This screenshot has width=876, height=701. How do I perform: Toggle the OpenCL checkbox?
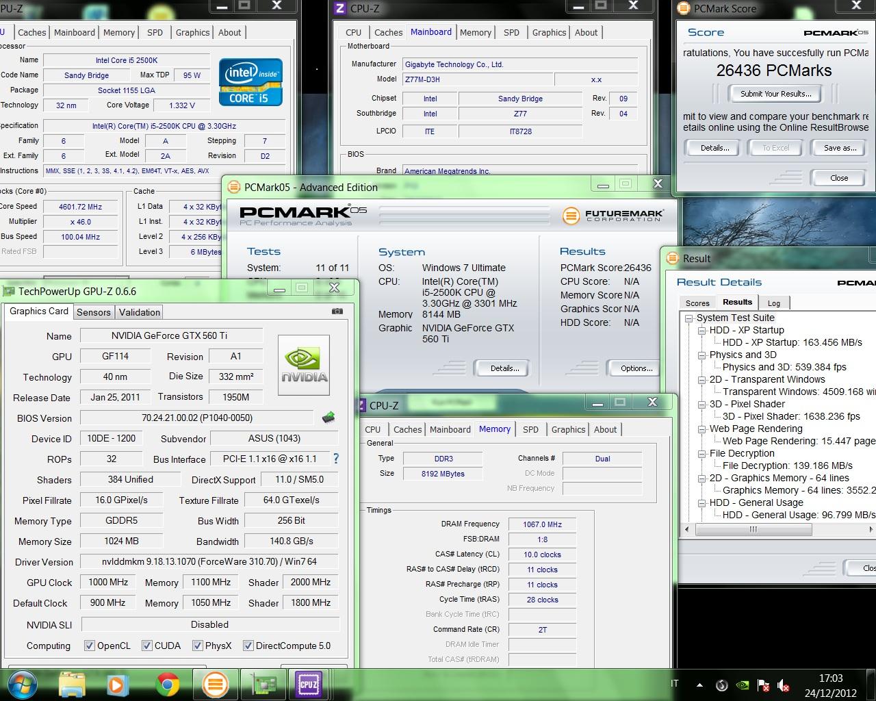point(89,646)
